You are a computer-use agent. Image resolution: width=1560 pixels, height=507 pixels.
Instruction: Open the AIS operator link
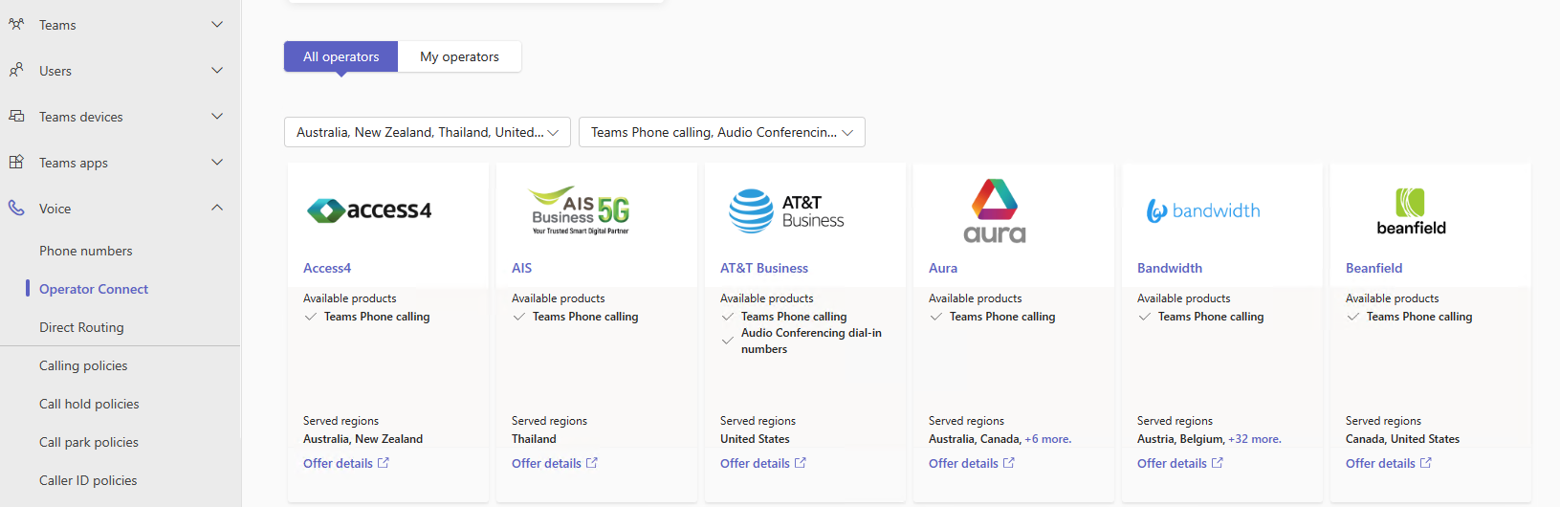pyautogui.click(x=521, y=268)
